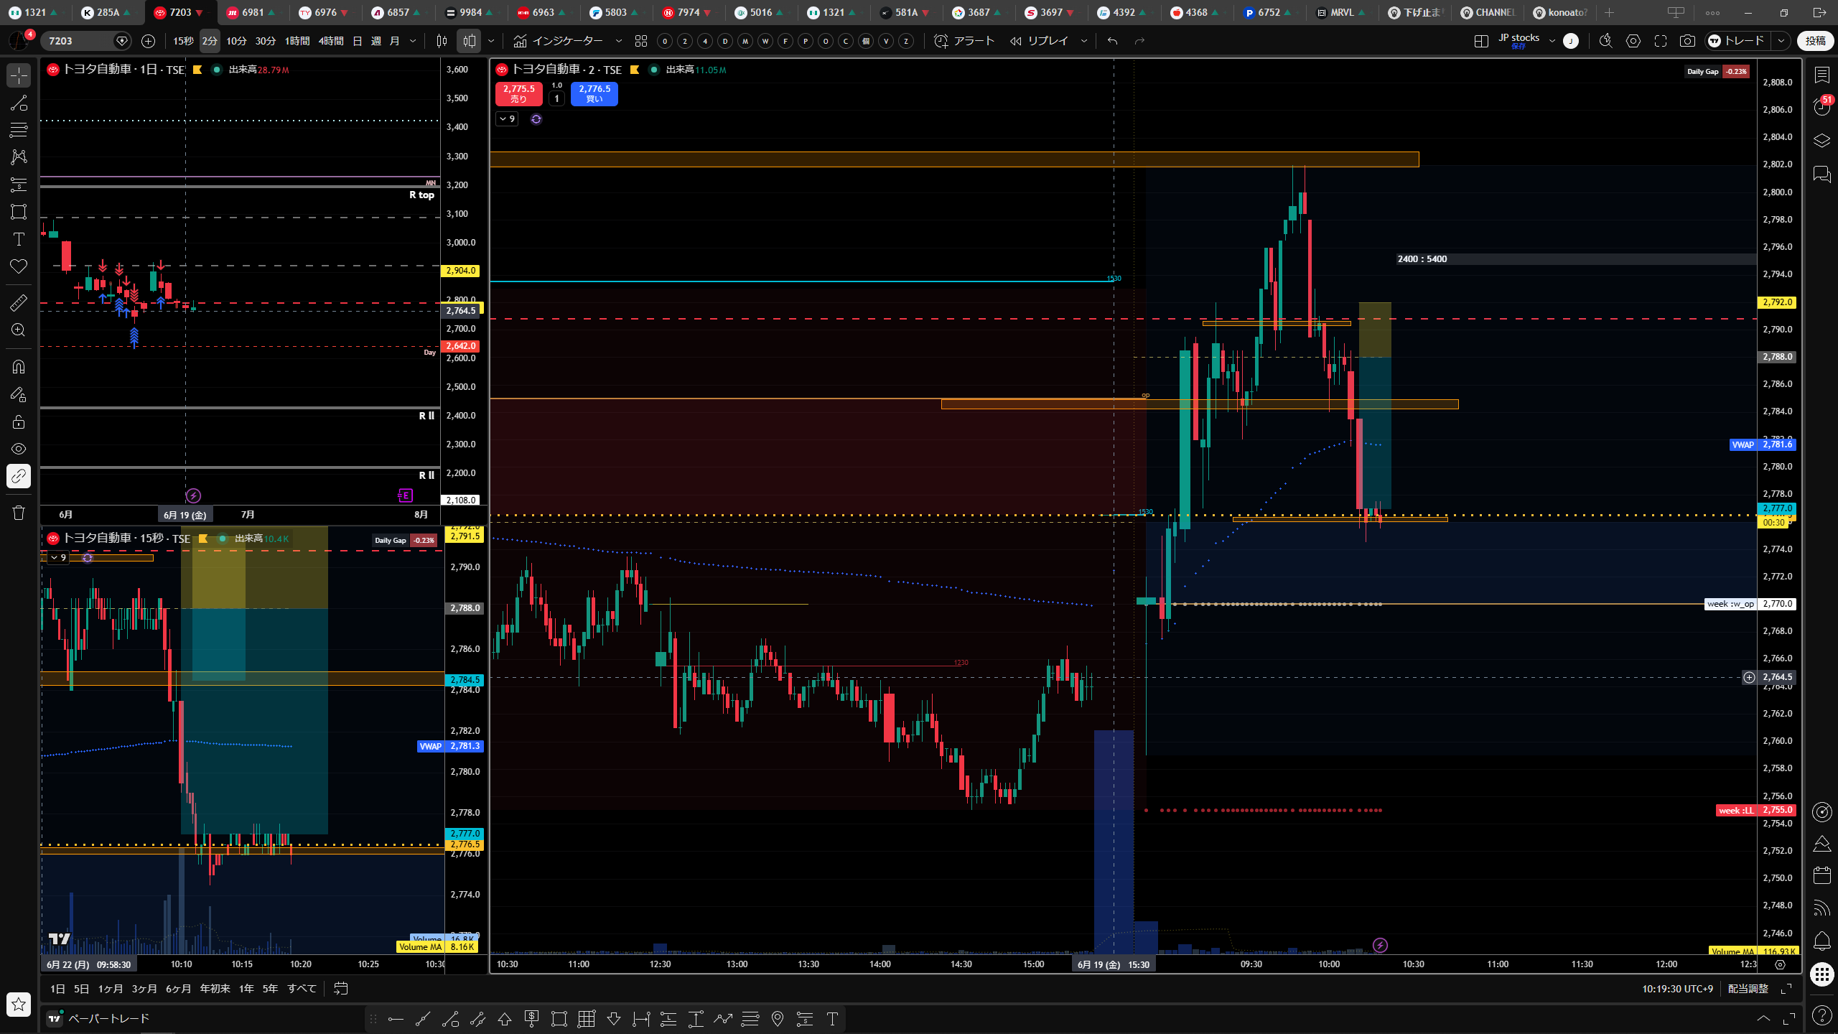Toggle hide all drawings eye icon
This screenshot has height=1034, width=1838.
point(19,449)
